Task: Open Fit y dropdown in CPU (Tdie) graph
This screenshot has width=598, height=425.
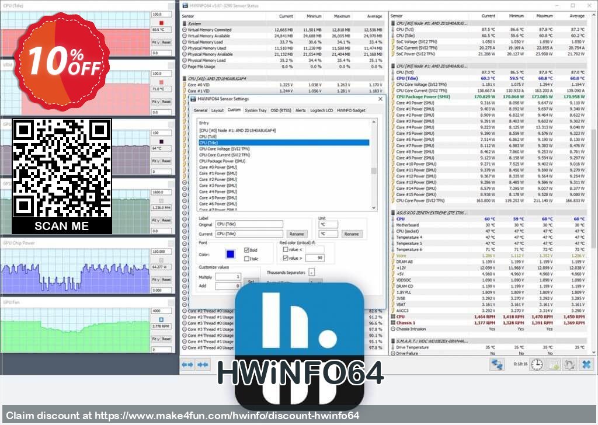Action: 155,42
